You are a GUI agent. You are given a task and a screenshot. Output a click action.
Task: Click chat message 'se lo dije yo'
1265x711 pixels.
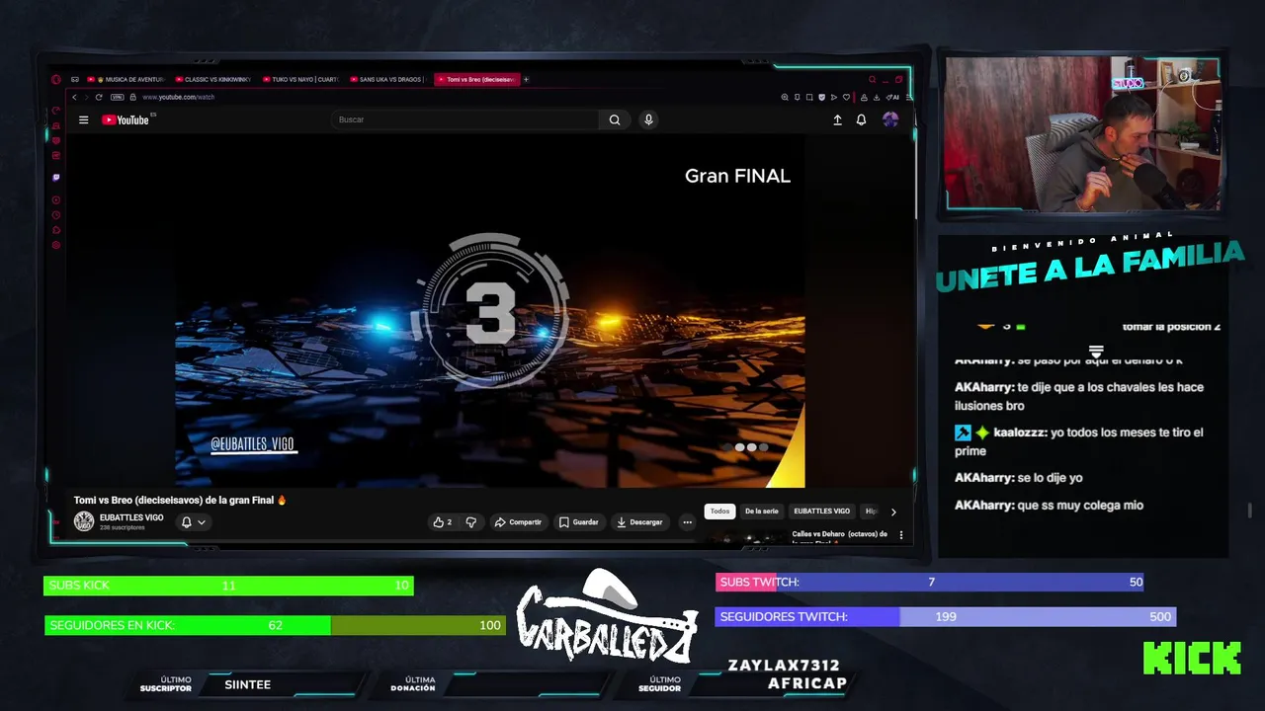point(1050,478)
